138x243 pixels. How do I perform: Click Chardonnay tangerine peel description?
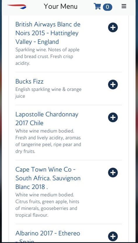coord(48,141)
